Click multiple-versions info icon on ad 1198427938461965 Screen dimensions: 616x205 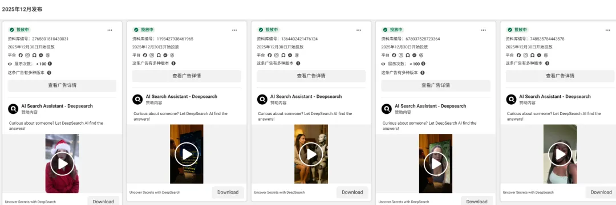pos(173,63)
